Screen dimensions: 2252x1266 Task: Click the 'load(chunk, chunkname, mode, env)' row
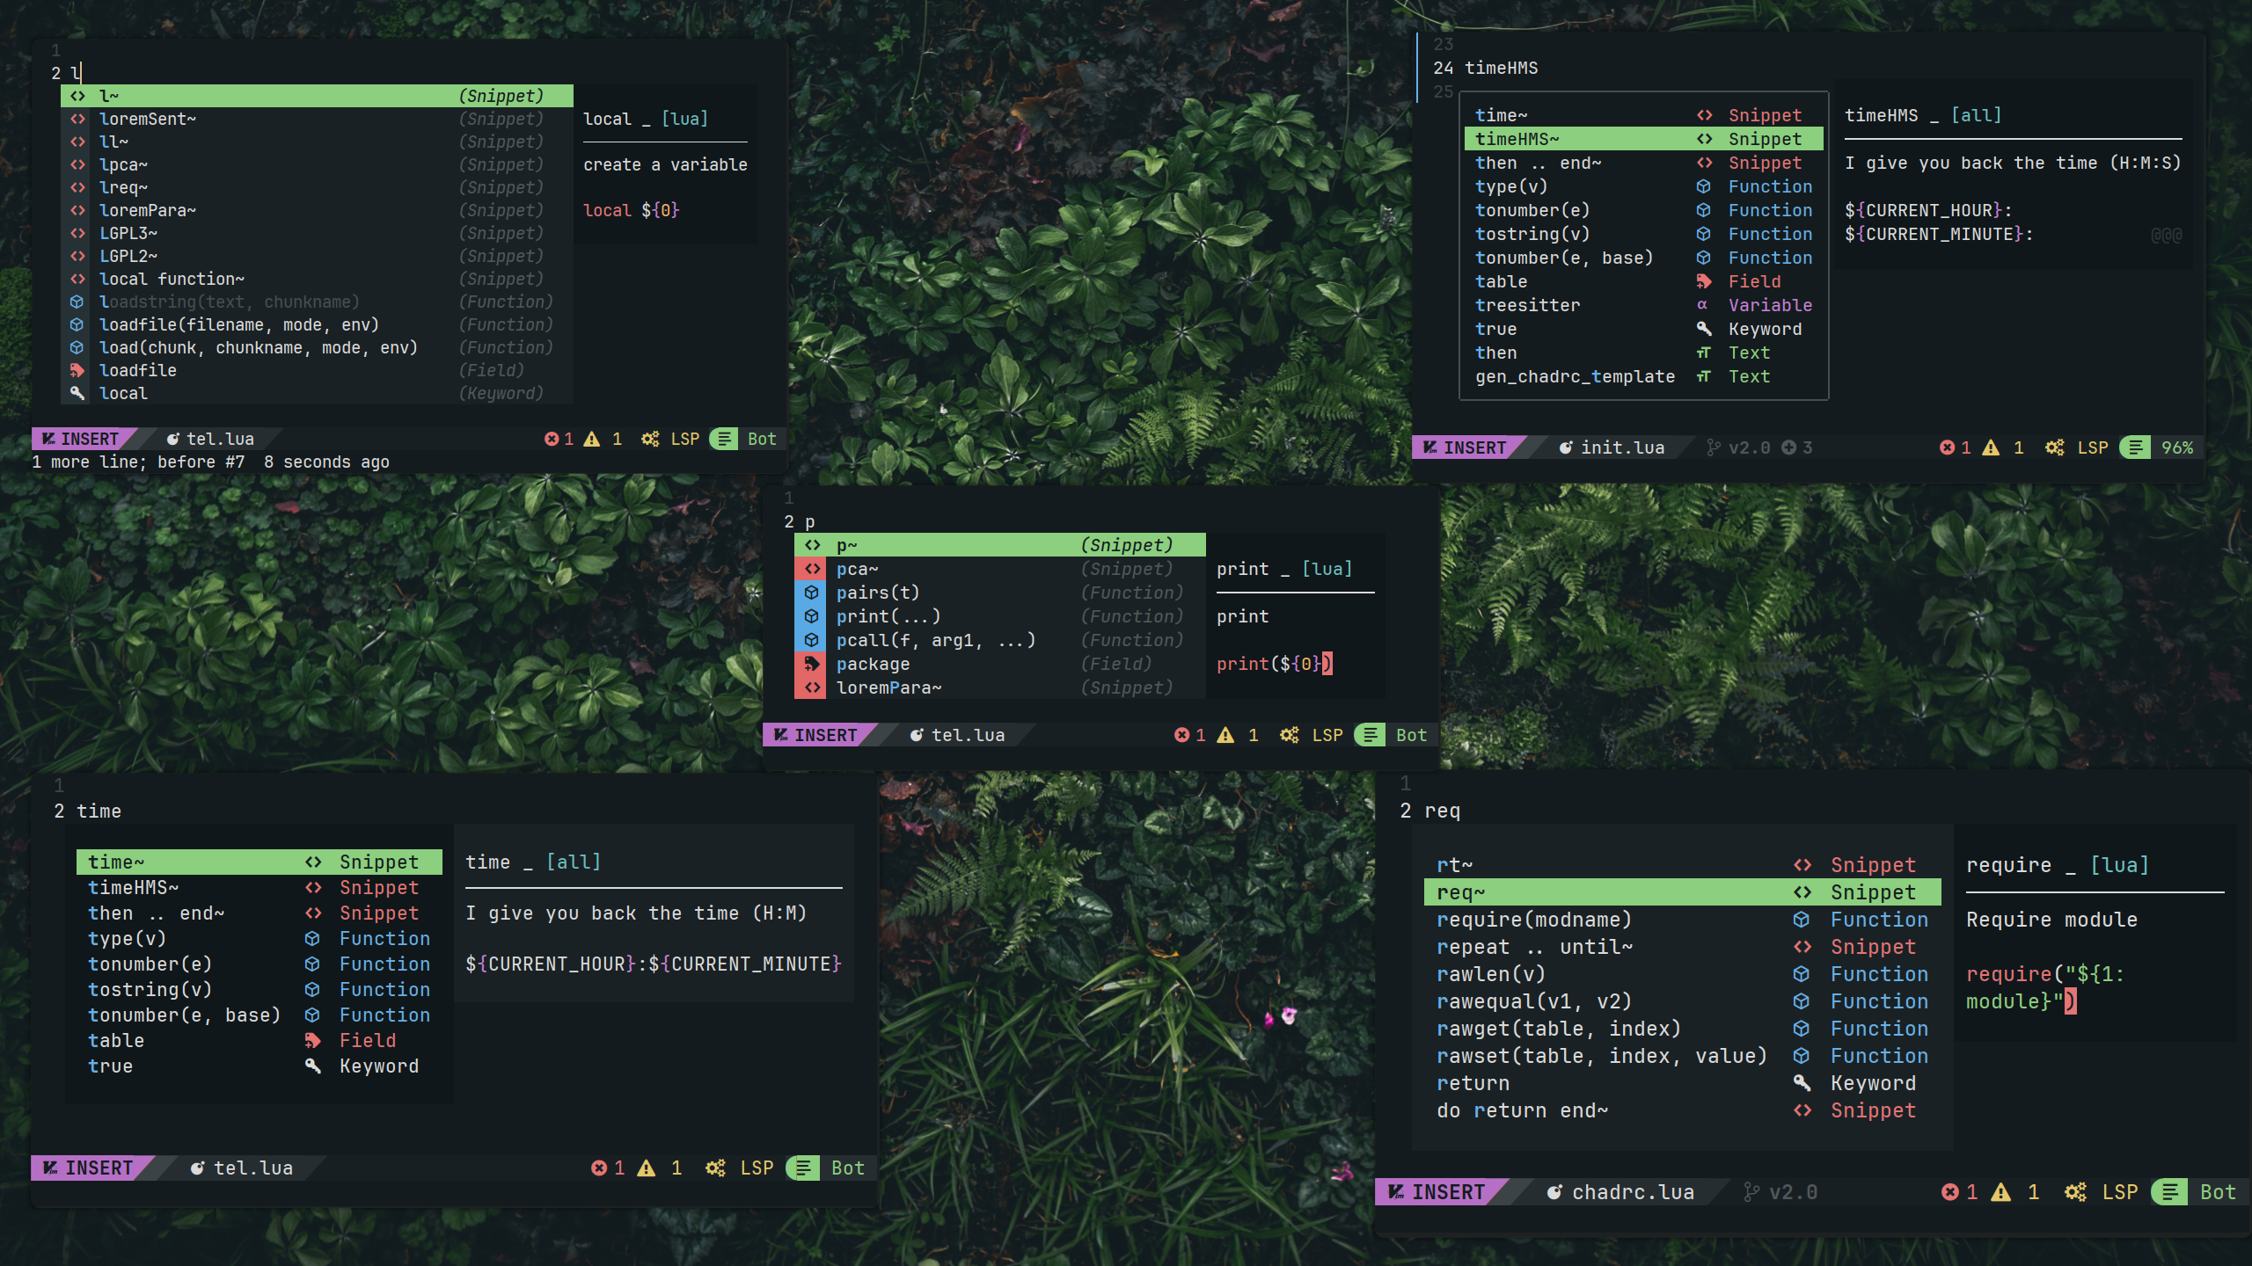click(x=317, y=347)
